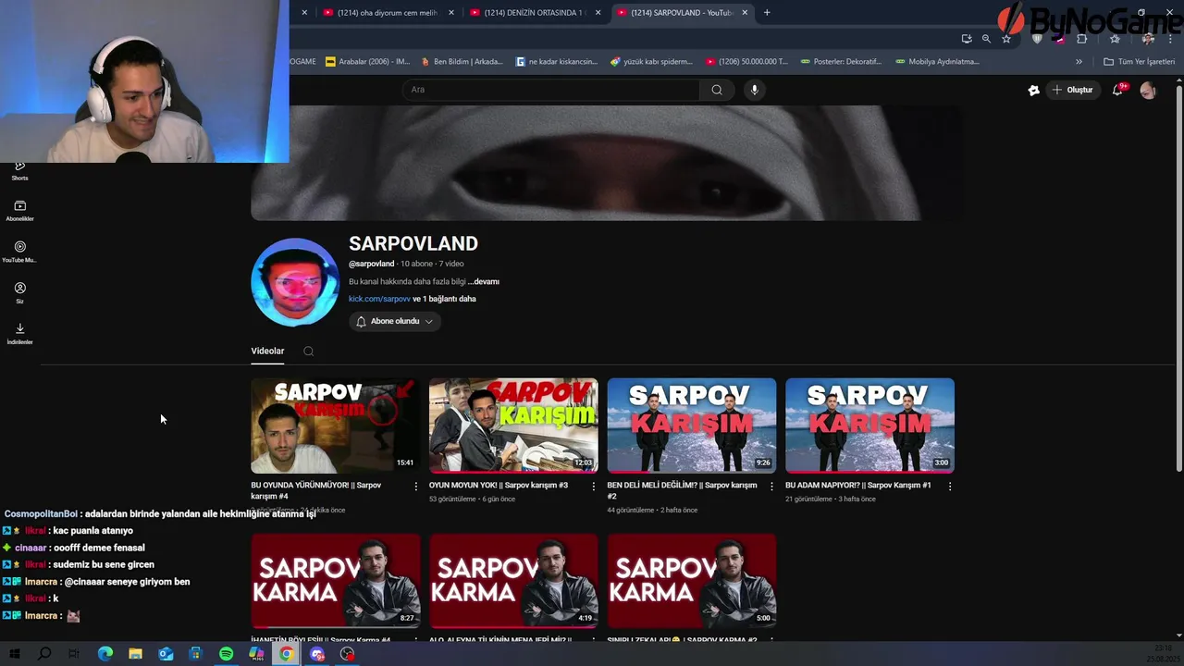Viewport: 1184px width, 666px height.
Task: Open the Chrome extensions puzzle icon
Action: point(1082,39)
